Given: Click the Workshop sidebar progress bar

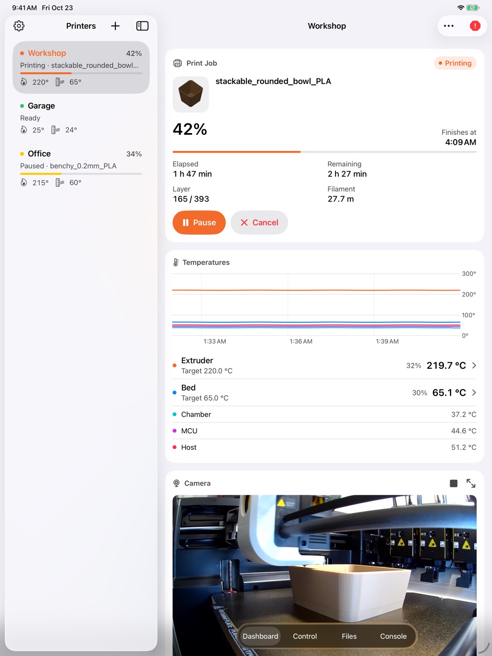Looking at the screenshot, I should click(x=81, y=73).
